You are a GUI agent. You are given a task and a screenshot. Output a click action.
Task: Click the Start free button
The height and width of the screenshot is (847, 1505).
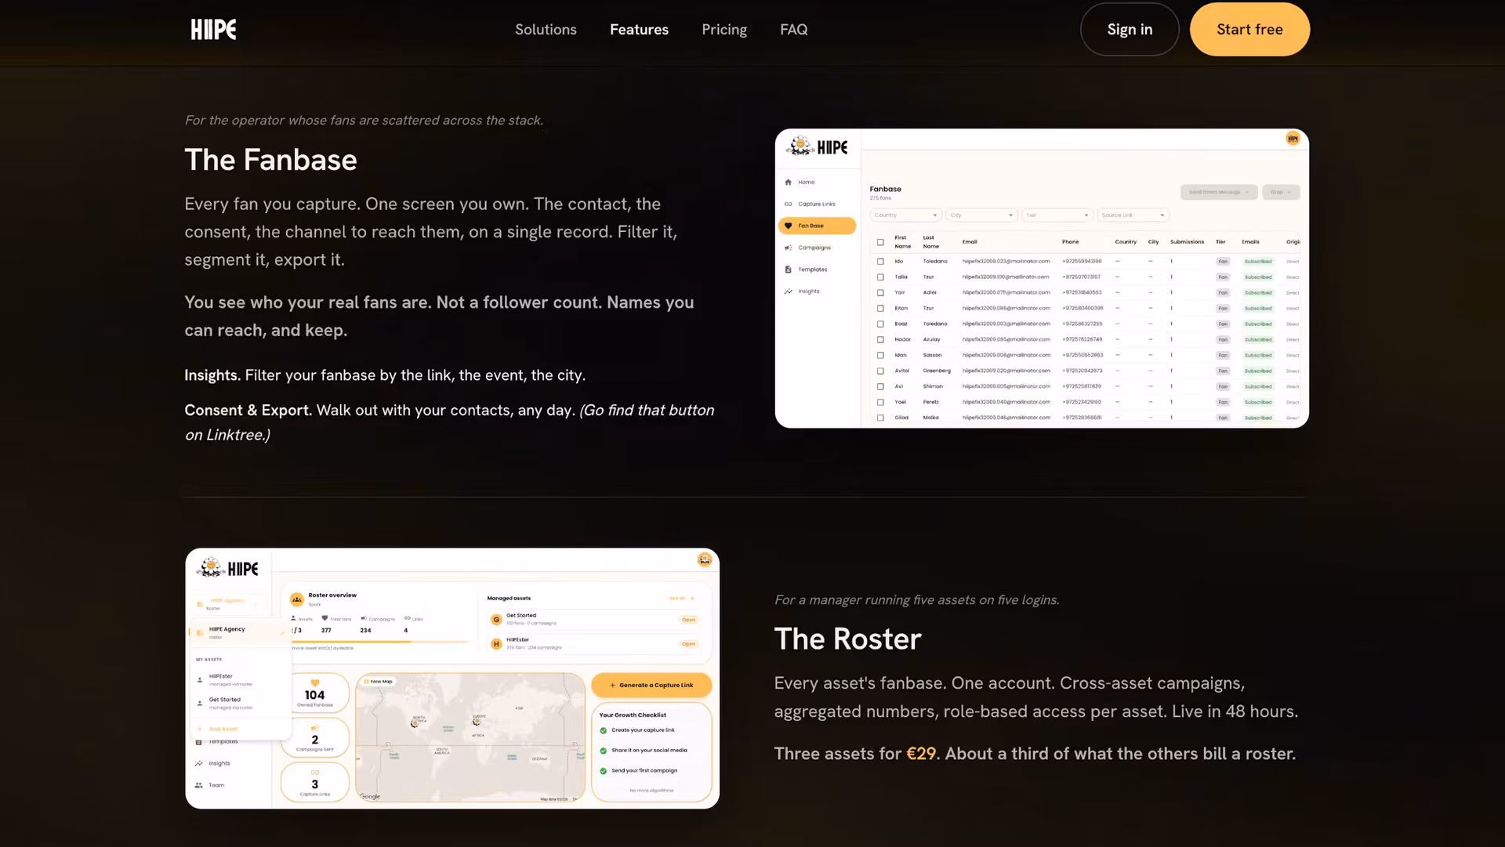point(1249,29)
